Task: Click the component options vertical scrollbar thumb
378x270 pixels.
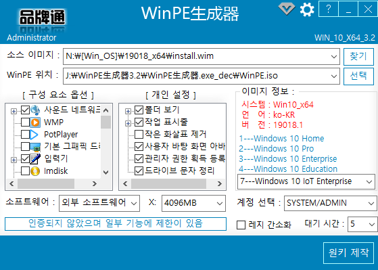Action: click(x=105, y=122)
